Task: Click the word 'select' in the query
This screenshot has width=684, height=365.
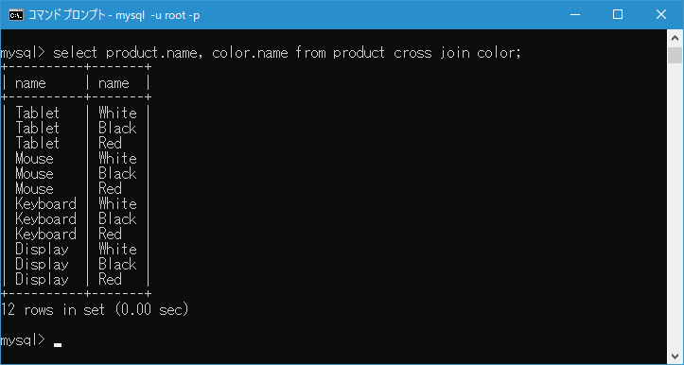Action: pyautogui.click(x=75, y=53)
